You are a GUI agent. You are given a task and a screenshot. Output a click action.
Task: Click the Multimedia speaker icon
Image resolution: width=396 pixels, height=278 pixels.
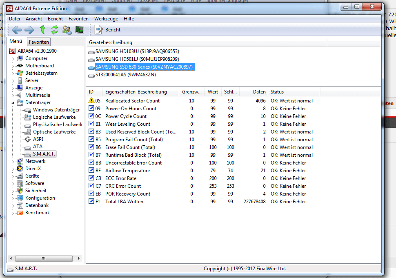[20, 95]
